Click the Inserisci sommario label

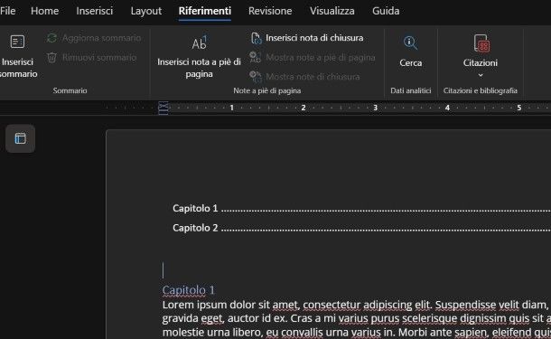pos(17,68)
